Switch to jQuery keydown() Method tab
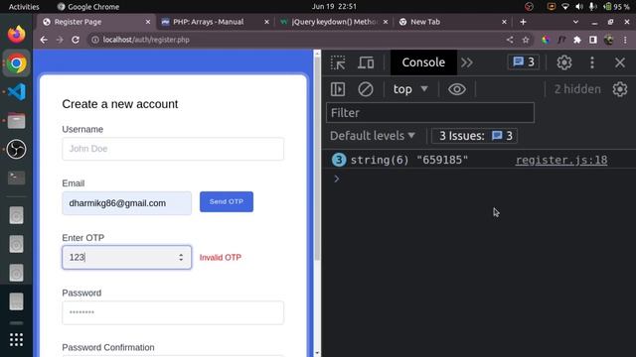Screen dimensions: 636x357 [x=334, y=22]
